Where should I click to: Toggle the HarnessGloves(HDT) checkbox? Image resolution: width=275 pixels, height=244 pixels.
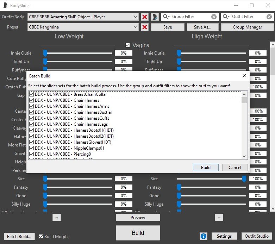(32, 142)
